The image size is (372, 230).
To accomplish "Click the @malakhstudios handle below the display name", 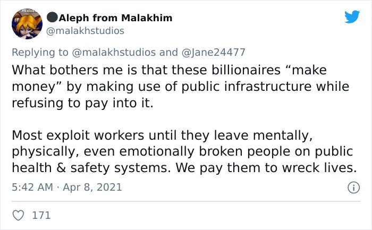I will click(85, 31).
